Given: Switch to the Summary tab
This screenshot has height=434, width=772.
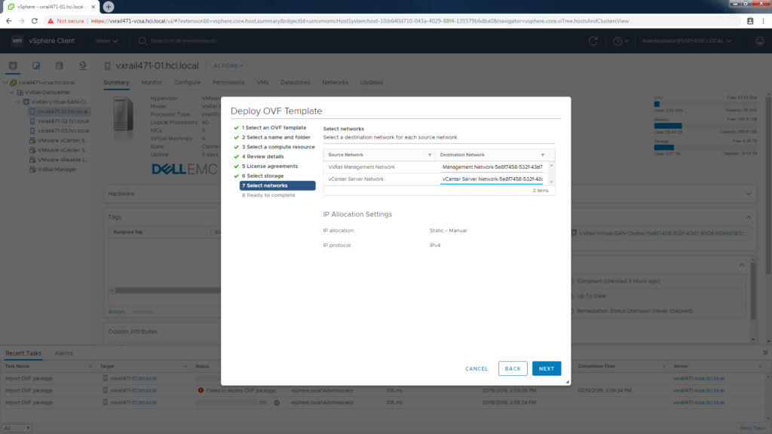Looking at the screenshot, I should 116,83.
